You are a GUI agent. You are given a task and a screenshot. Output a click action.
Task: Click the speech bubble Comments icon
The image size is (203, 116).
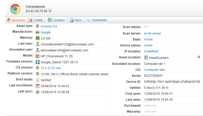point(89,20)
